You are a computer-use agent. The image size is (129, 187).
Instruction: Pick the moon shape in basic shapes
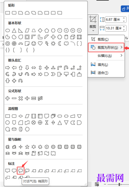(60, 43)
